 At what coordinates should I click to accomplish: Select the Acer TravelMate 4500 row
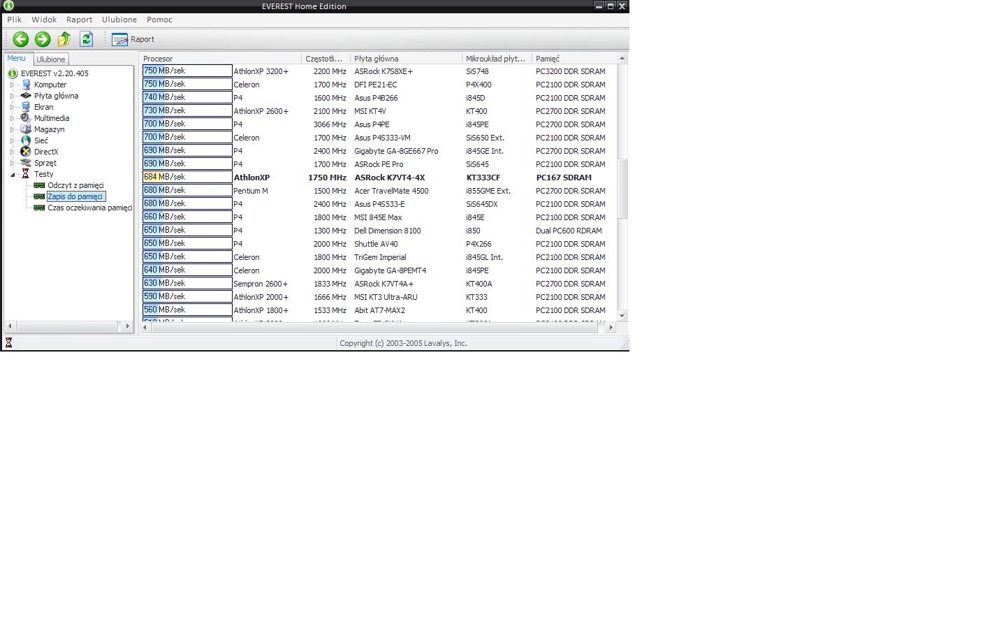(379, 191)
